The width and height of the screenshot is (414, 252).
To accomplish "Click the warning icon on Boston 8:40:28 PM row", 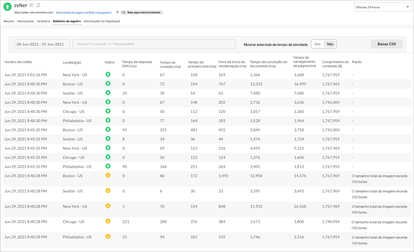I will coord(108,175).
